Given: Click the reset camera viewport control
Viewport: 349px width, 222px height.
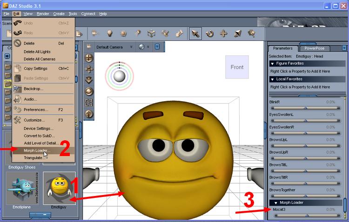Looking at the screenshot, I should point(89,91).
